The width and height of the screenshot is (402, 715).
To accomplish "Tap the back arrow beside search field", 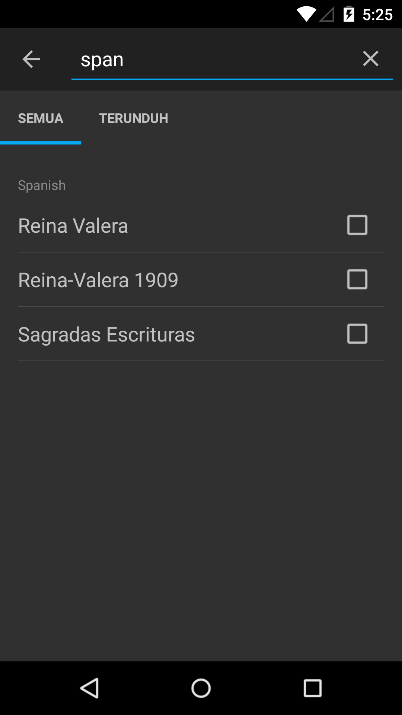I will [x=31, y=59].
